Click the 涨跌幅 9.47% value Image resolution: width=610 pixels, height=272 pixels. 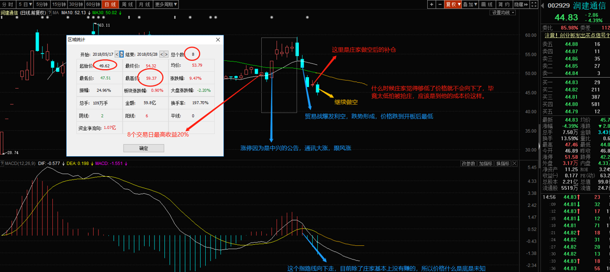pyautogui.click(x=196, y=78)
